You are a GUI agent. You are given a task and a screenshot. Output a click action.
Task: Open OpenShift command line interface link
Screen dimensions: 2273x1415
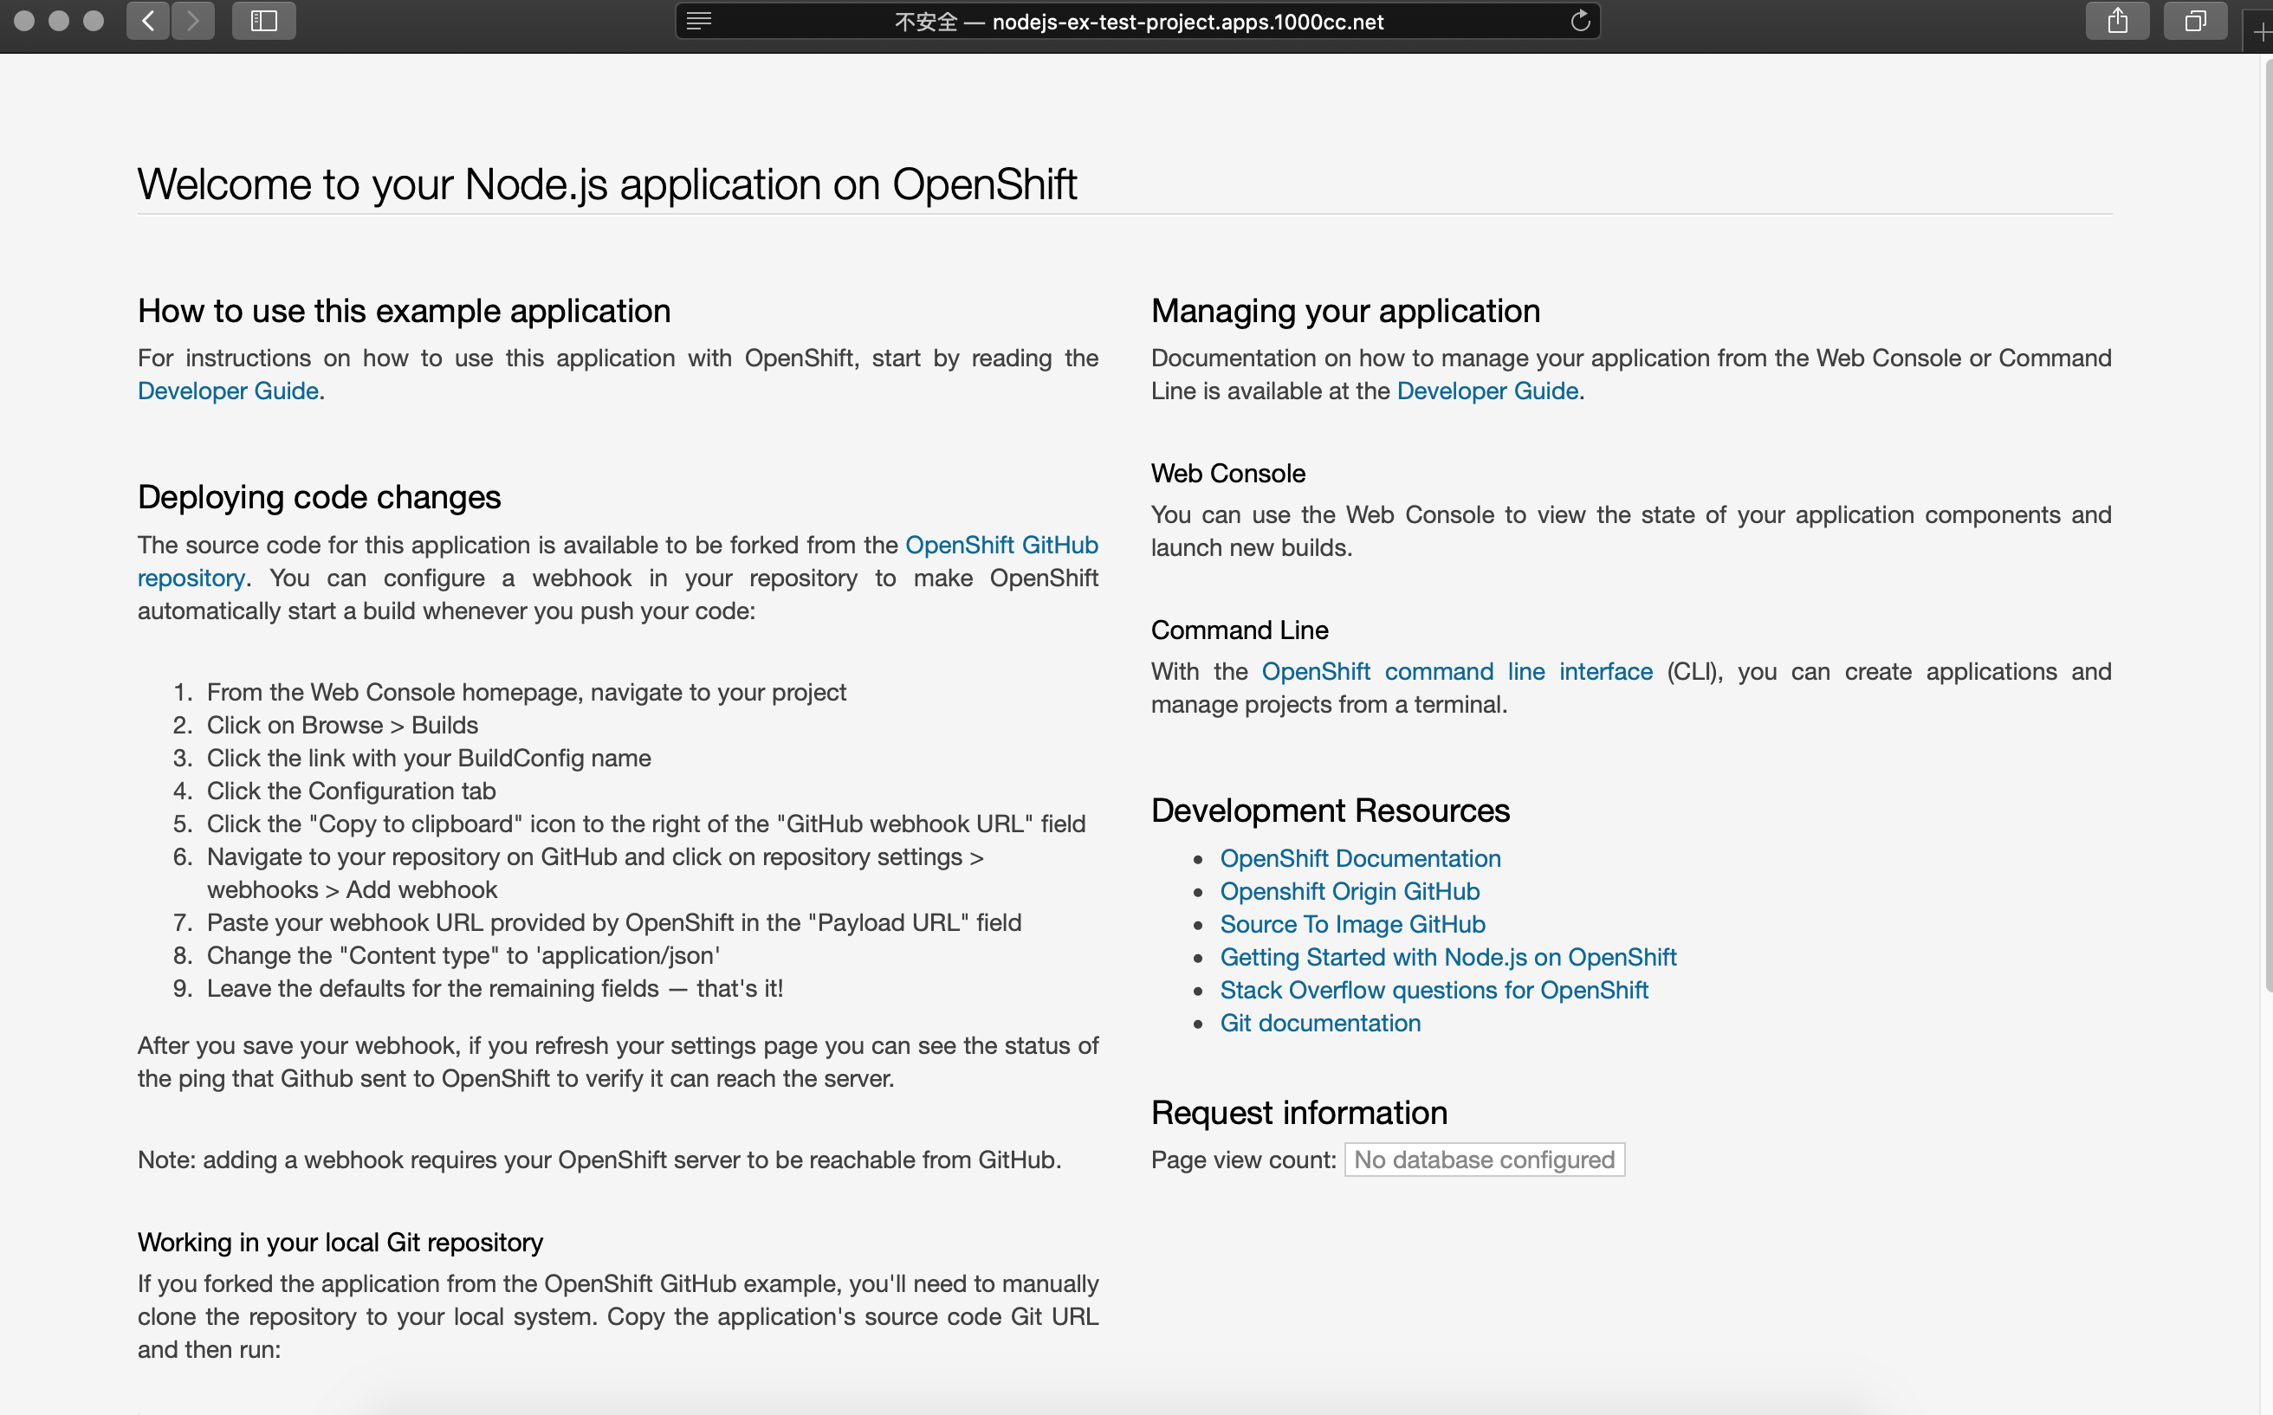tap(1457, 672)
